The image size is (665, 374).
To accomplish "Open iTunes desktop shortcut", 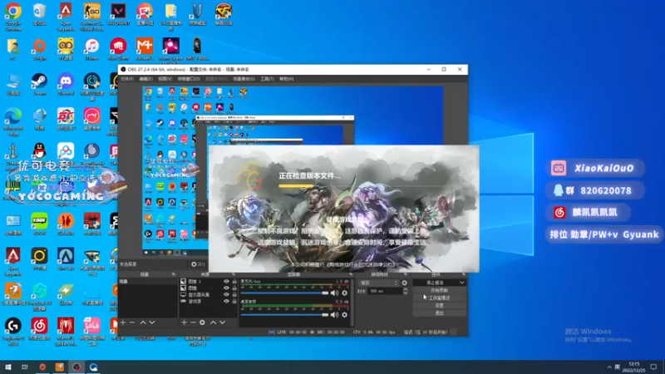I will click(92, 50).
